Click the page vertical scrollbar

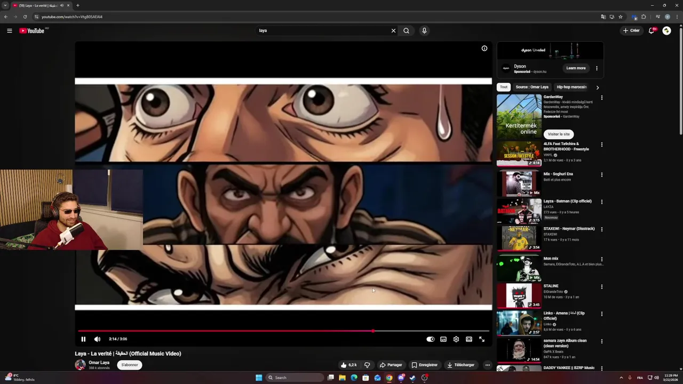[x=680, y=80]
